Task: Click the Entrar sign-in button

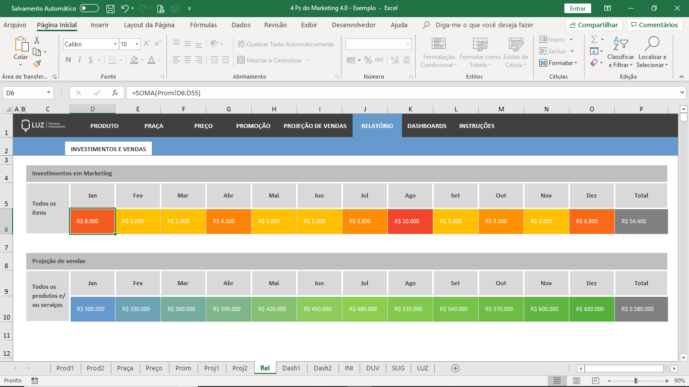Action: tap(578, 9)
